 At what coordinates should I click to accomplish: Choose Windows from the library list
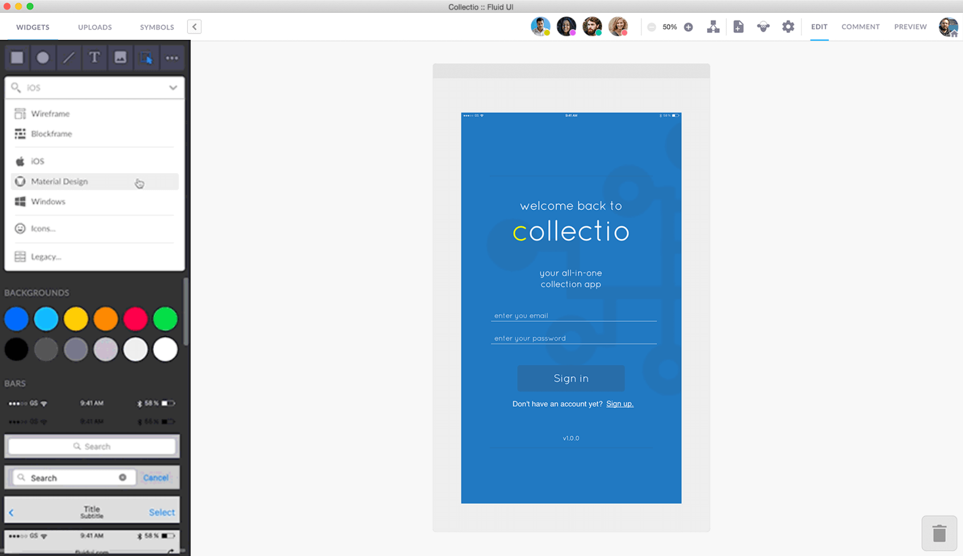[x=48, y=202]
